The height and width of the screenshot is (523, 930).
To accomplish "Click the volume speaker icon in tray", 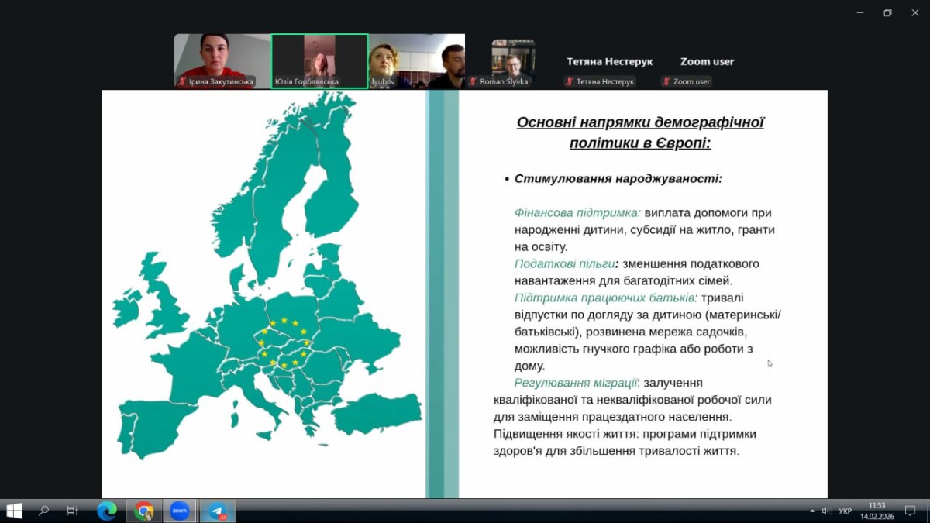I will (825, 511).
